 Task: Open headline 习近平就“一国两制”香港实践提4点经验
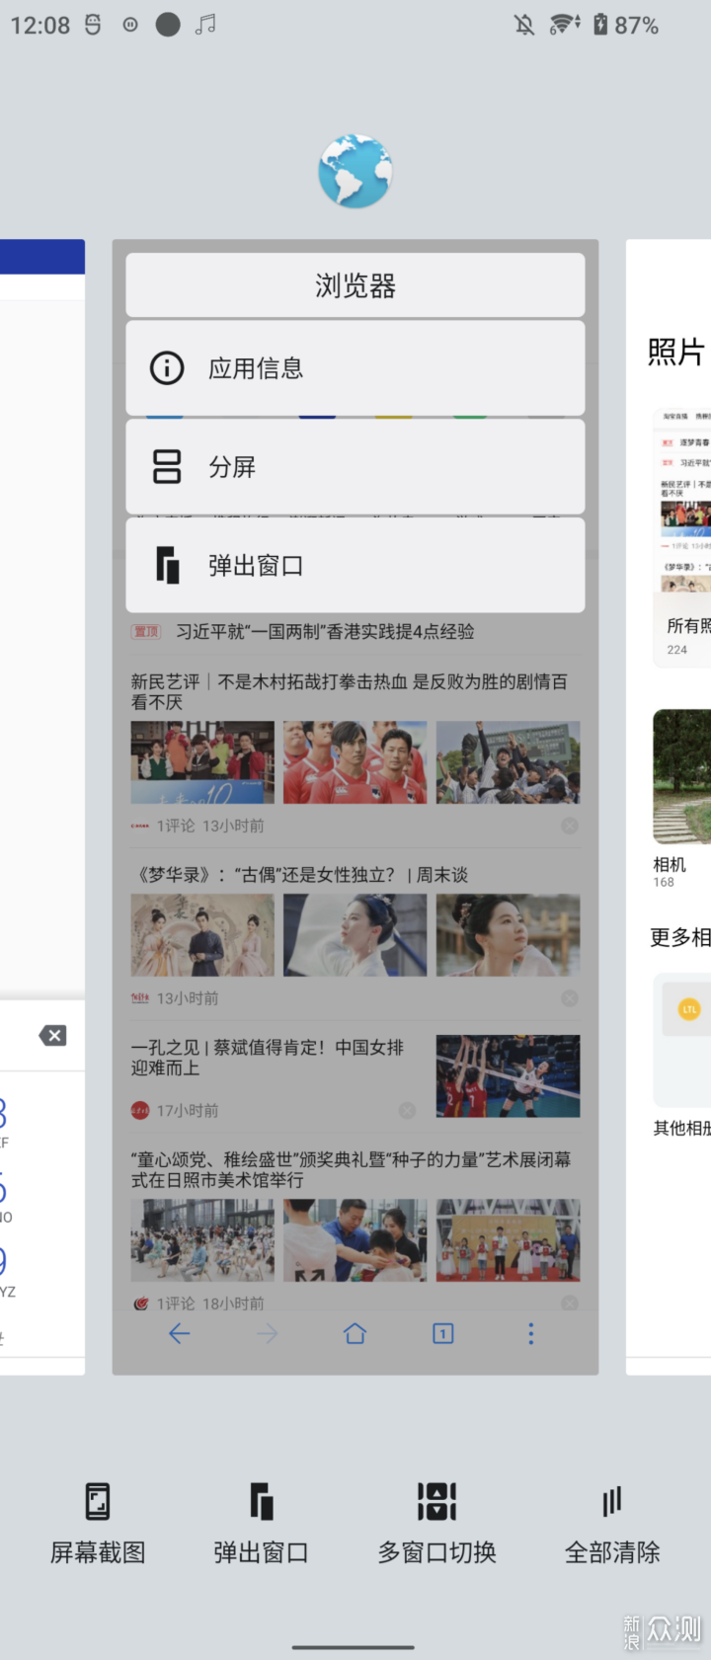[325, 631]
